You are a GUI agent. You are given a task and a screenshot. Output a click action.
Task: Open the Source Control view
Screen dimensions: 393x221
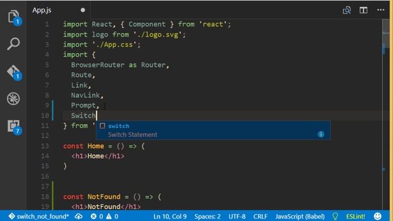[x=14, y=72]
